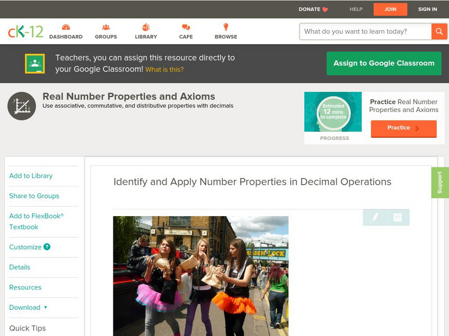The height and width of the screenshot is (336, 449).
Task: Open the CAFE menu label
Action: pyautogui.click(x=186, y=37)
